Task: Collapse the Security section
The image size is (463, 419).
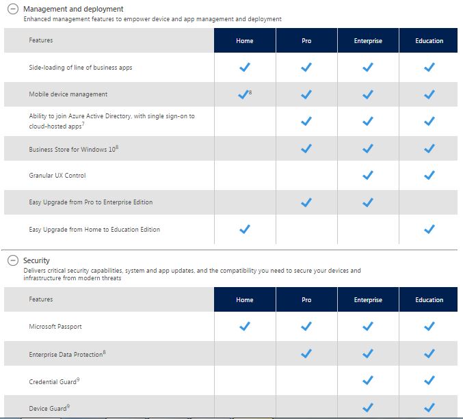Action: coord(12,260)
